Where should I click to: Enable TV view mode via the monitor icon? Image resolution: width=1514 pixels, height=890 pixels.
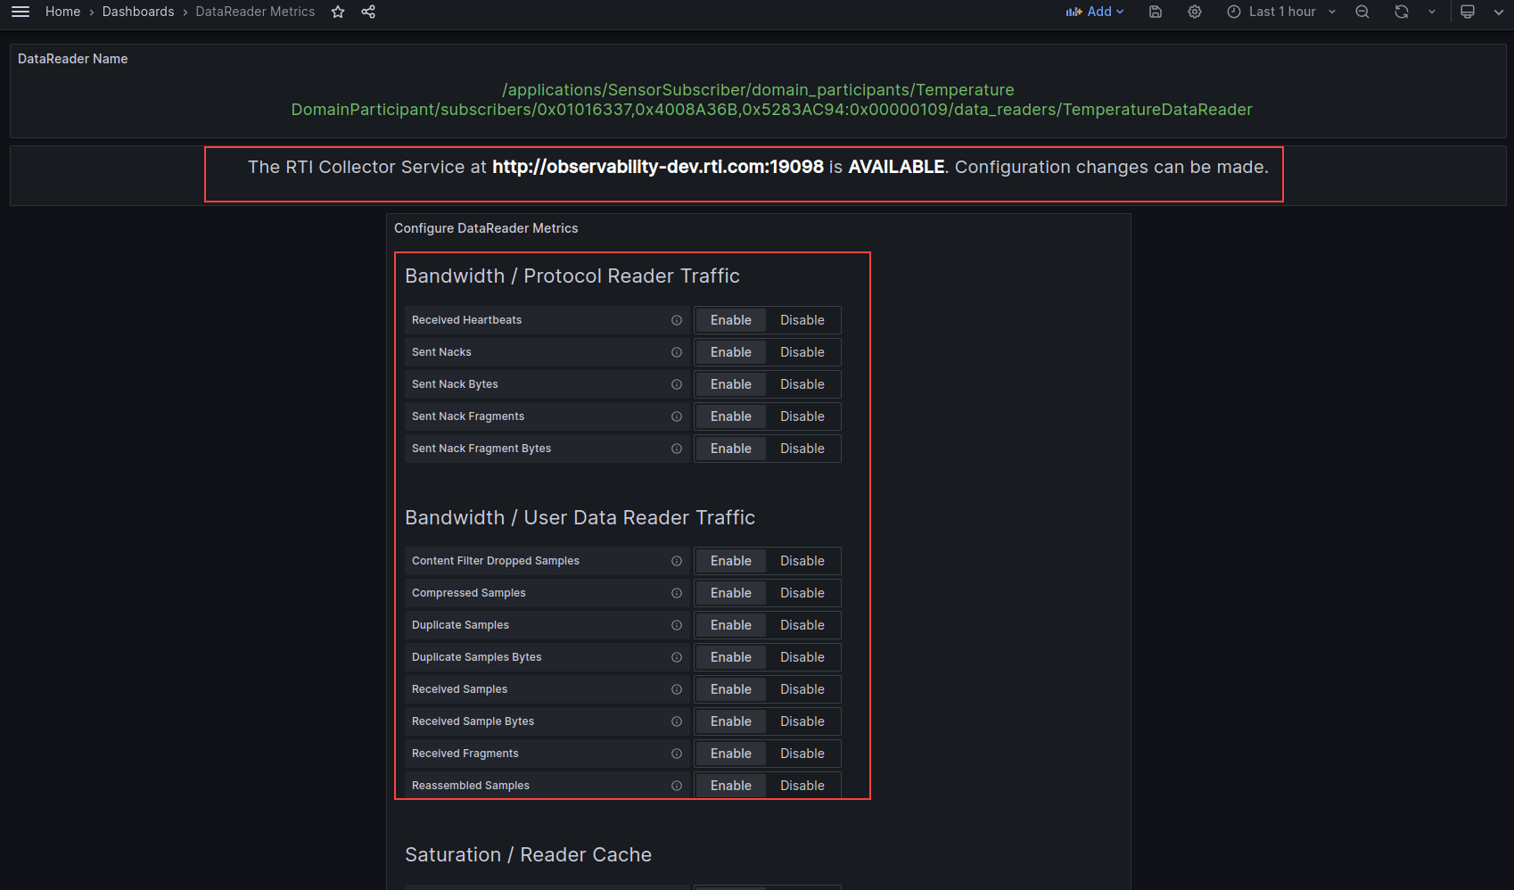pyautogui.click(x=1467, y=12)
